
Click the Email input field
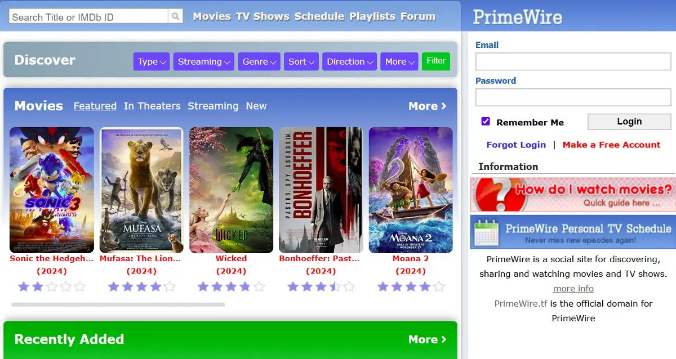pos(573,61)
